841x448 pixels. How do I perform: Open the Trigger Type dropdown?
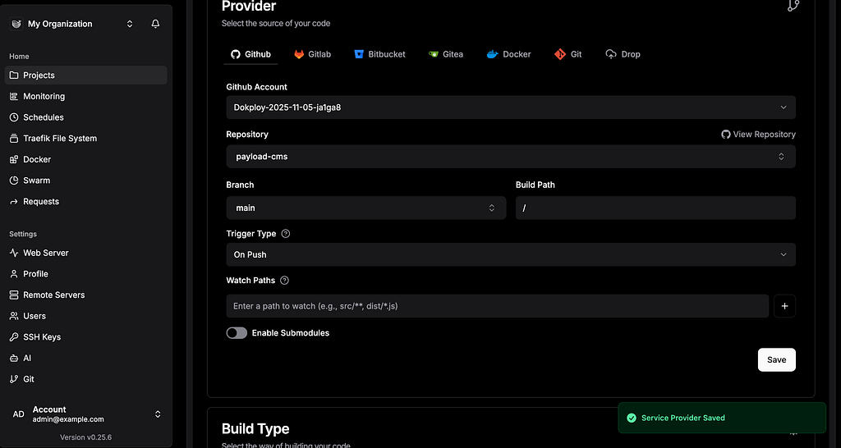pos(511,254)
